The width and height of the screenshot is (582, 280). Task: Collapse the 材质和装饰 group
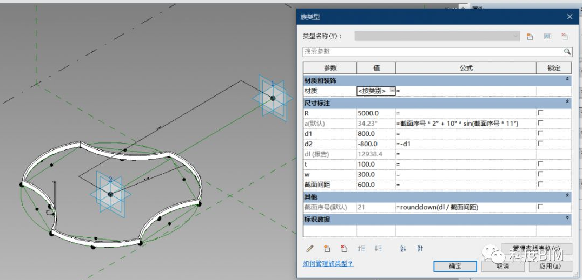pos(567,79)
